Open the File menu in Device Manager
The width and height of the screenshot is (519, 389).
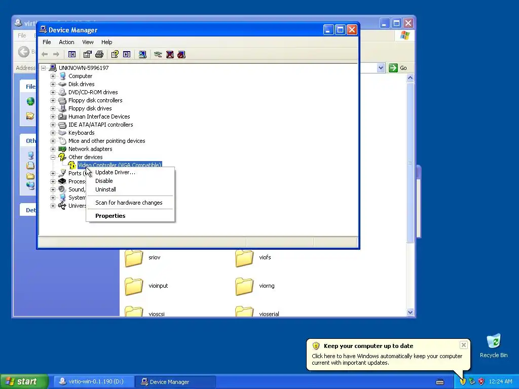click(47, 42)
